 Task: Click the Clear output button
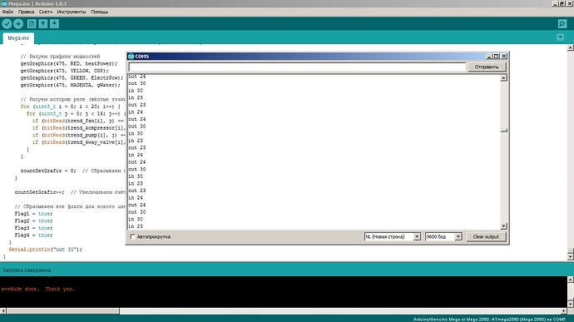click(486, 236)
